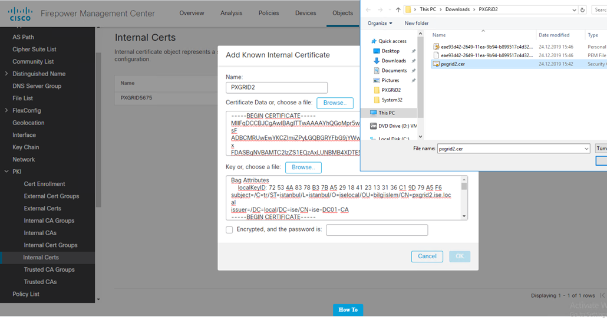Select PXGRID5675 row in table
Image resolution: width=607 pixels, height=319 pixels.
pyautogui.click(x=166, y=98)
